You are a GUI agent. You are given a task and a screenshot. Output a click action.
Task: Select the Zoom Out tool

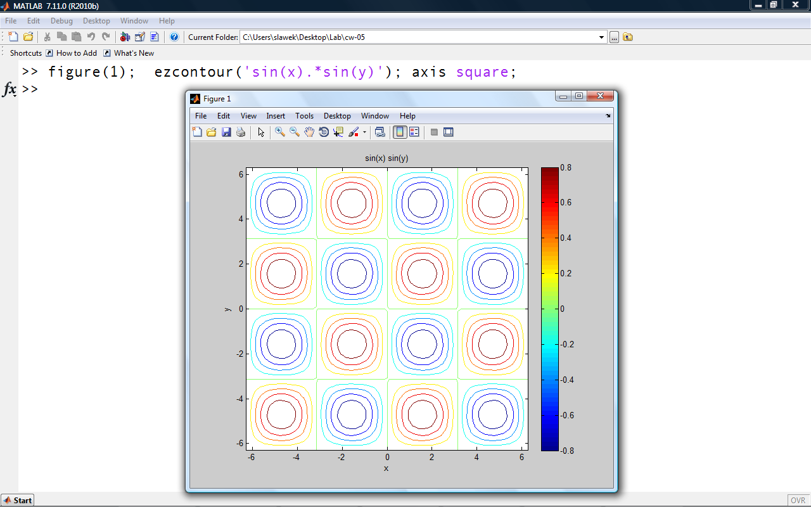click(x=295, y=132)
